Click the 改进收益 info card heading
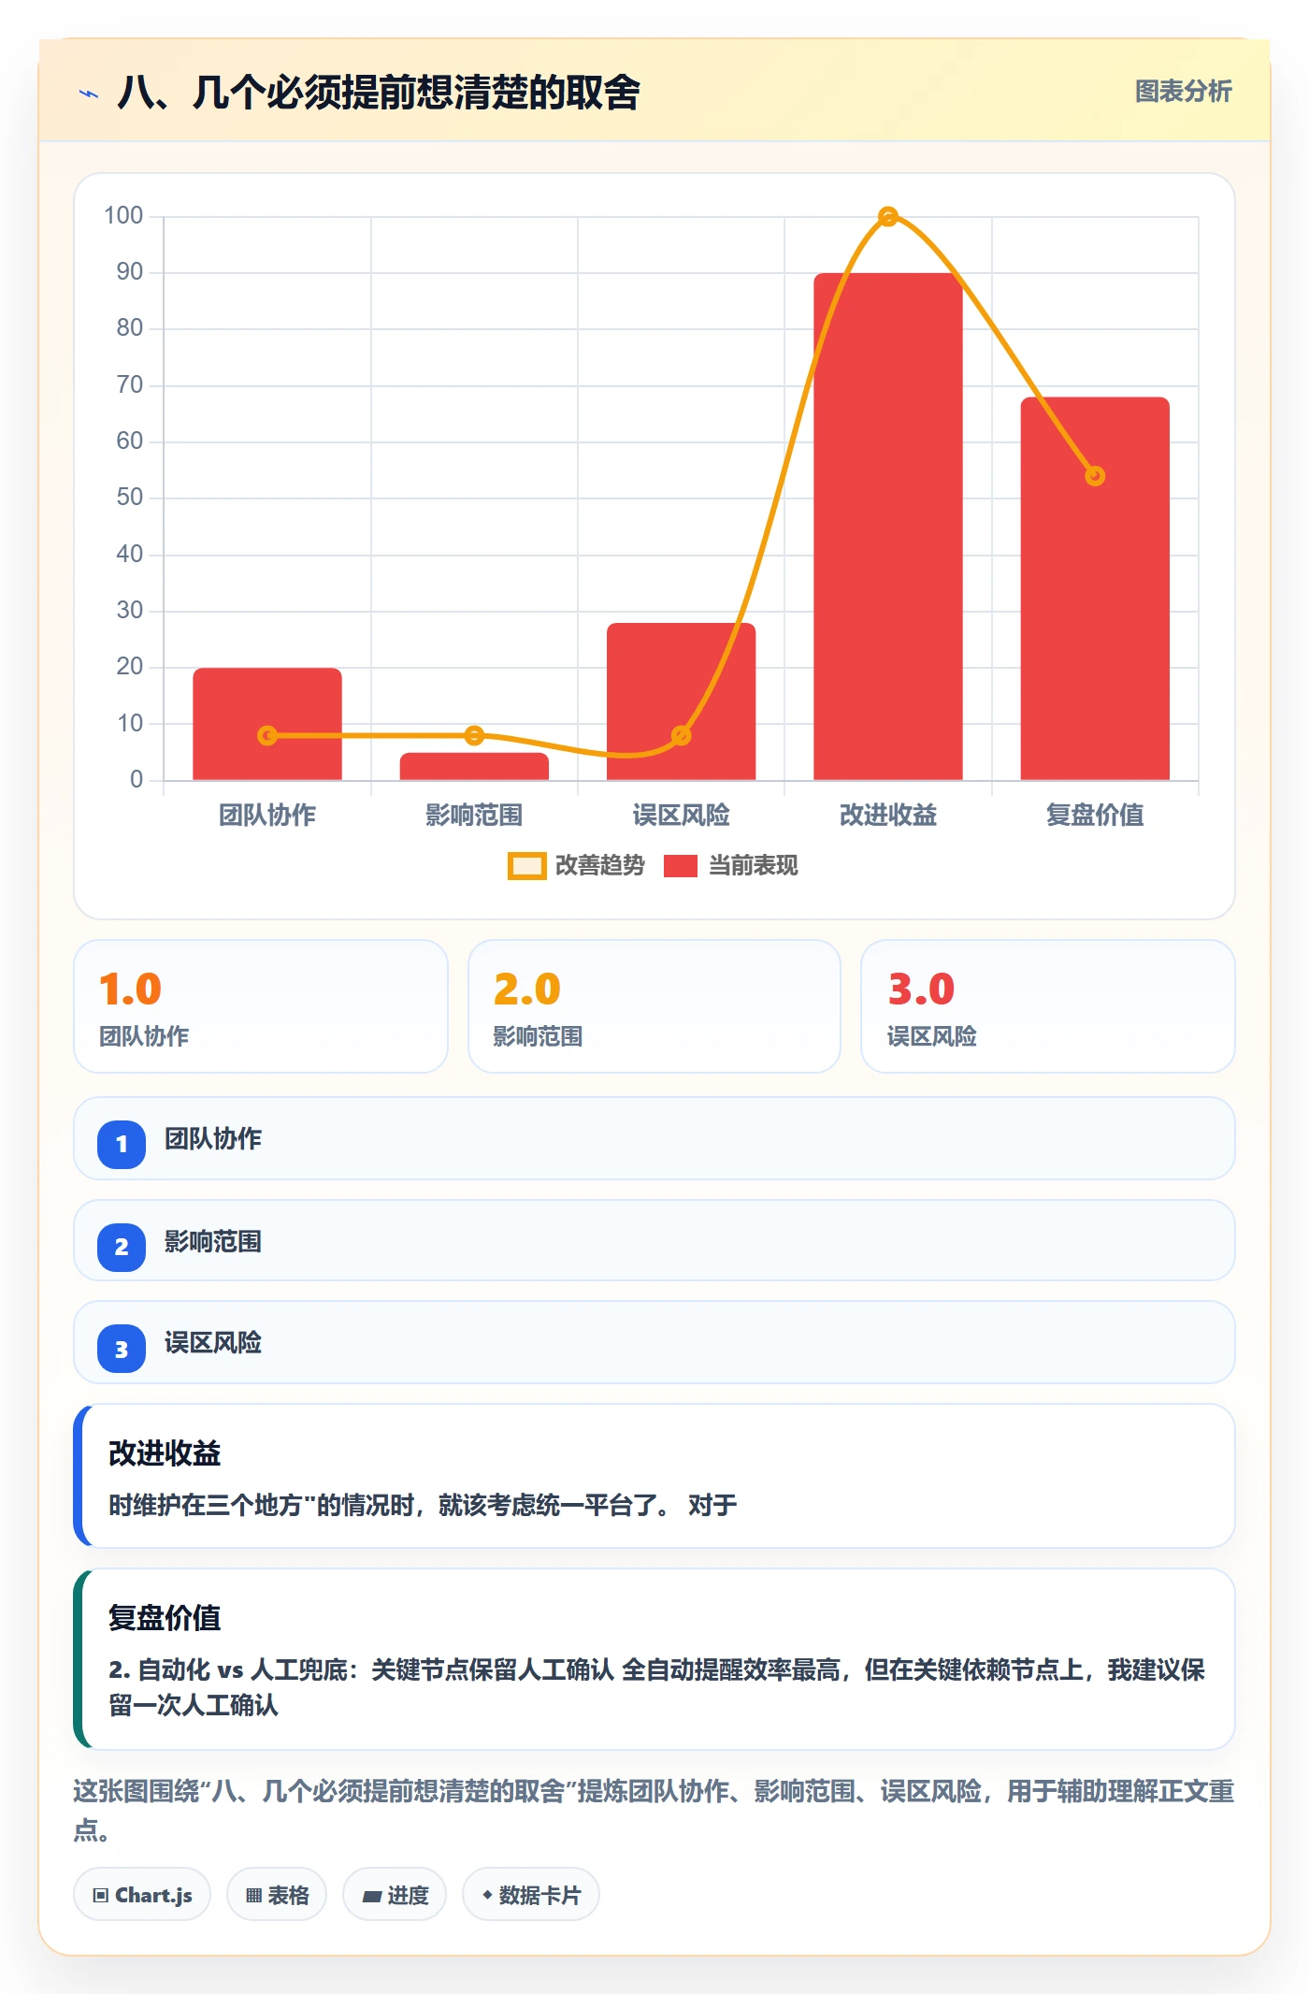Image resolution: width=1309 pixels, height=1994 pixels. pyautogui.click(x=165, y=1453)
